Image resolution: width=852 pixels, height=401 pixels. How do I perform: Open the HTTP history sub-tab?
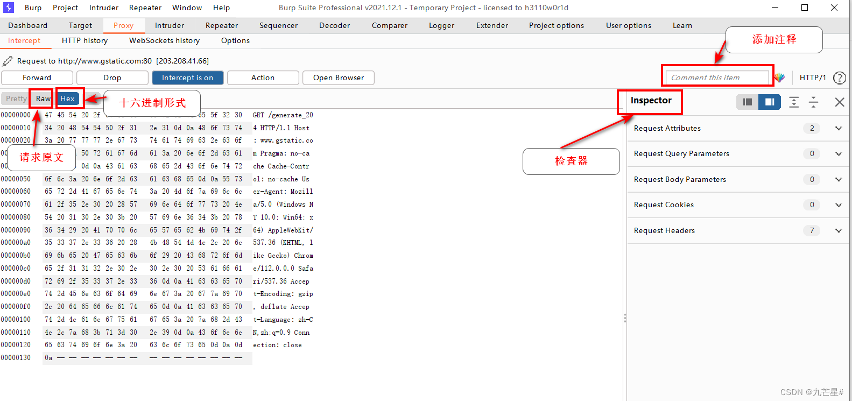[85, 40]
